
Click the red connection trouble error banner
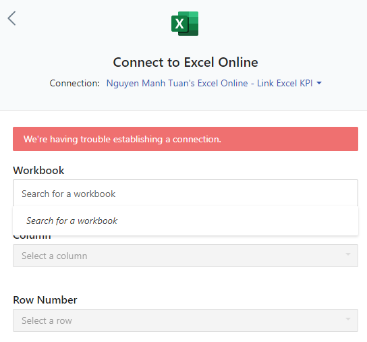pos(186,139)
